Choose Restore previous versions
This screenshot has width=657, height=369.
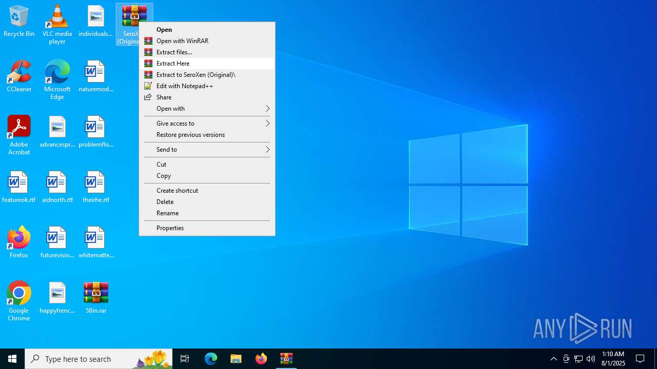(x=207, y=135)
